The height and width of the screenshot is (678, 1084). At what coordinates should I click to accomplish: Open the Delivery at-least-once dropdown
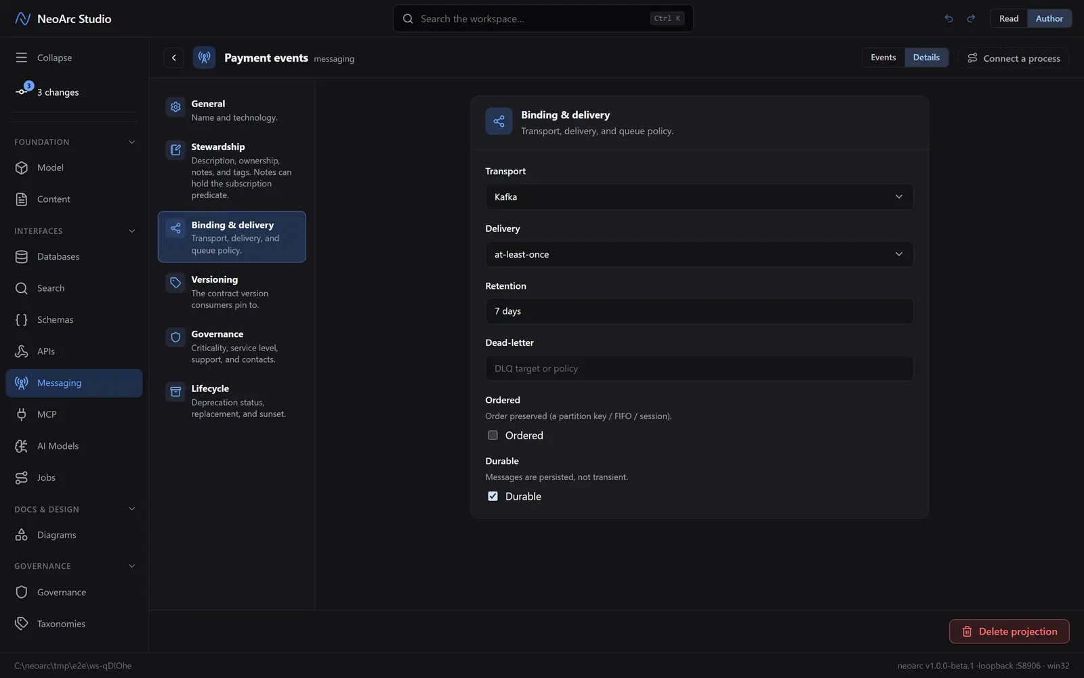point(699,254)
